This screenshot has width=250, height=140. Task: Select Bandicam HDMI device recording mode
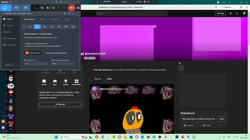click(16, 8)
